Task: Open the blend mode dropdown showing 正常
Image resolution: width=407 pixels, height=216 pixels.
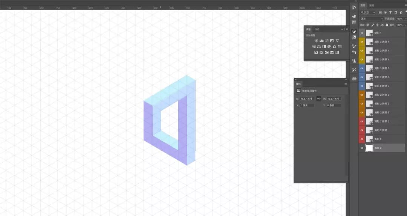Action: tap(372, 18)
